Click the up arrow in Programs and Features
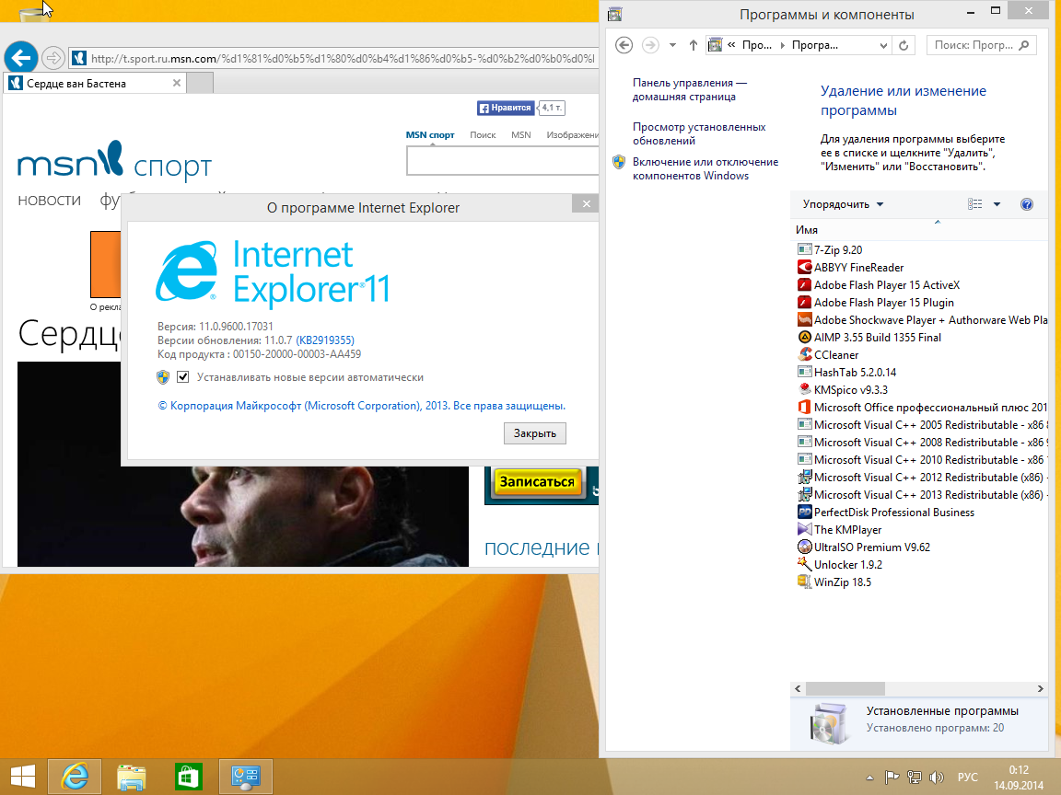 pos(693,45)
